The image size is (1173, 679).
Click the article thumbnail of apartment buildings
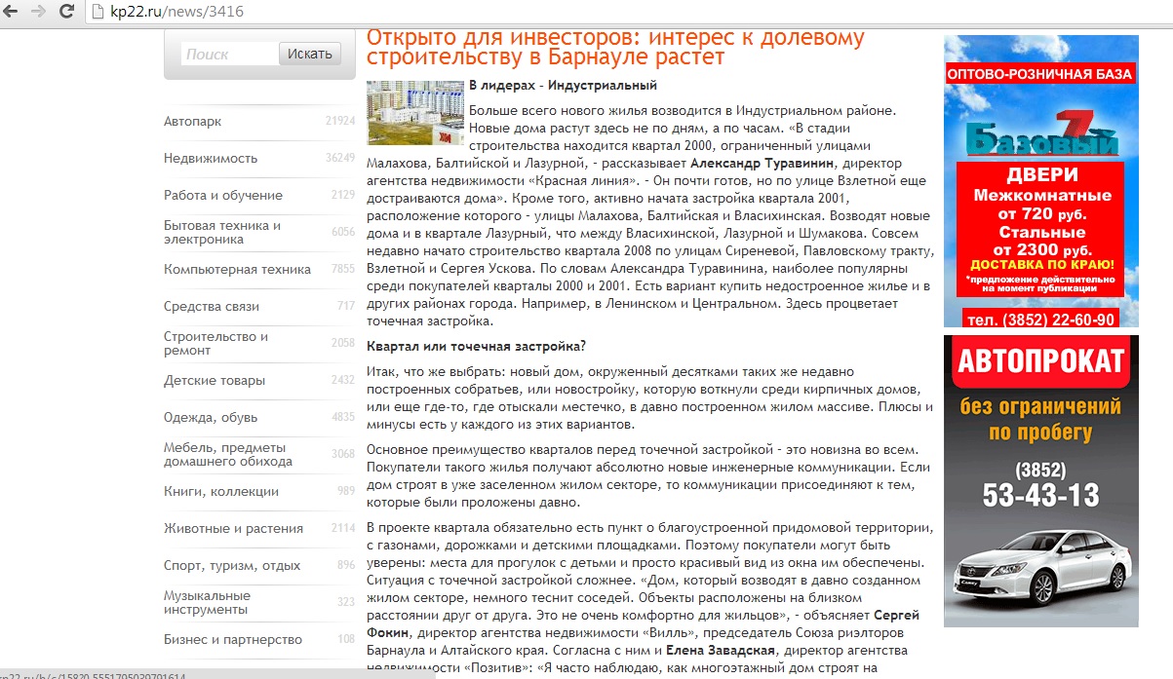[414, 112]
